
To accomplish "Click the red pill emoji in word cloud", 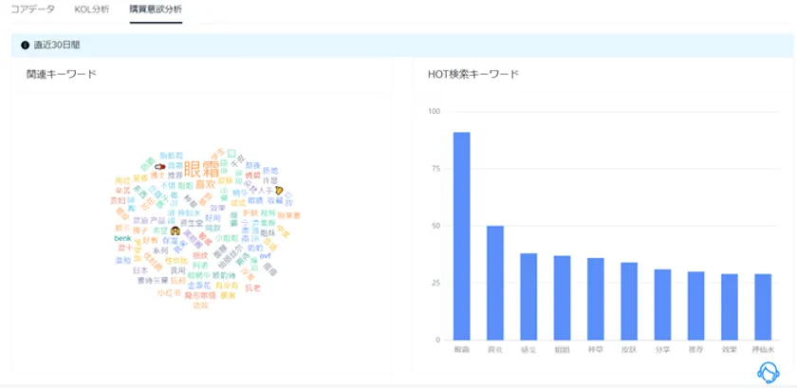I will [160, 166].
